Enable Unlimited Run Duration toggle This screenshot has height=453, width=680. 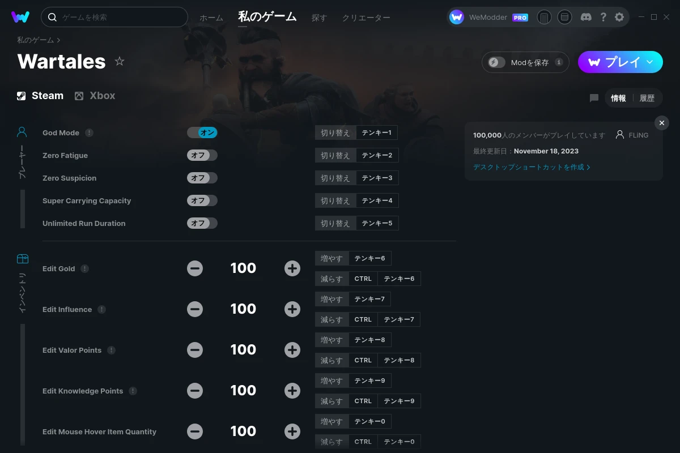pos(202,223)
